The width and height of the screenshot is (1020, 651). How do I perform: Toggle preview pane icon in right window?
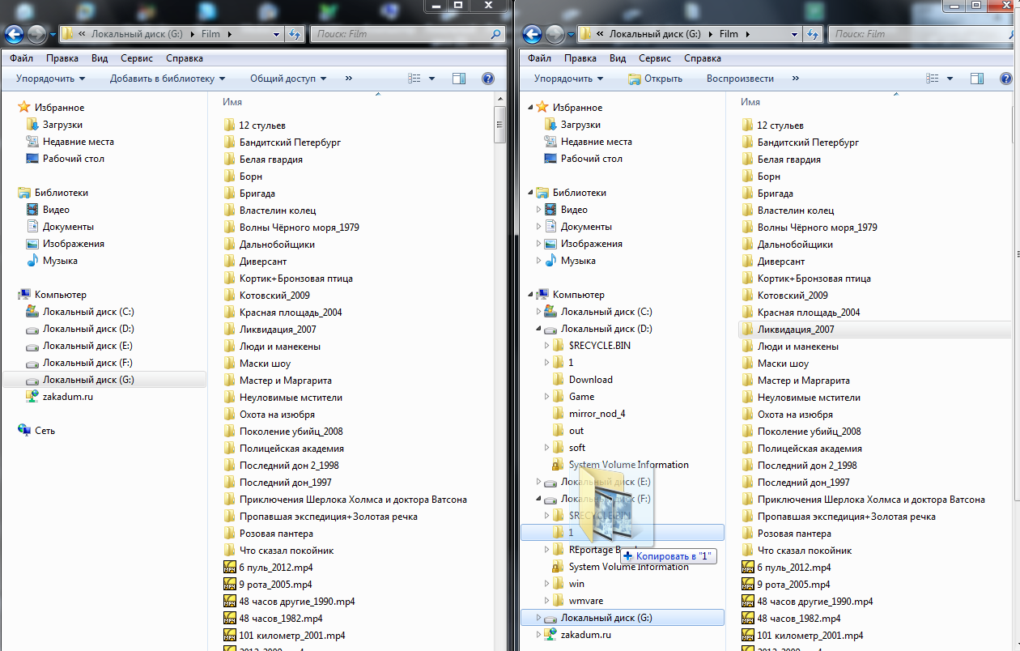click(x=977, y=79)
